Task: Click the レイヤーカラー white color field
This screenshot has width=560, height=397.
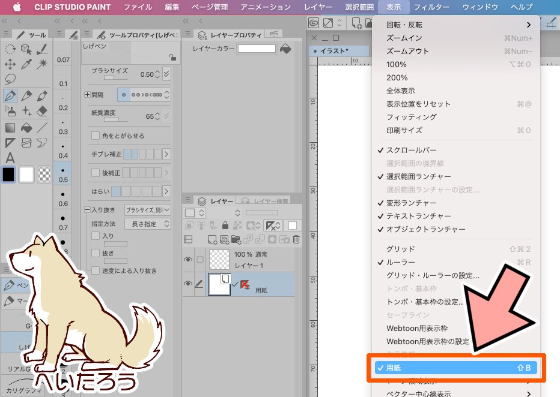Action: [x=257, y=49]
